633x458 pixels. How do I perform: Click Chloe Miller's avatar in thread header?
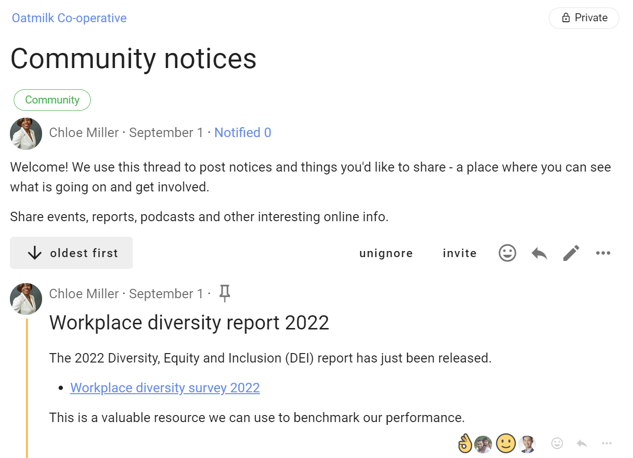pyautogui.click(x=26, y=133)
